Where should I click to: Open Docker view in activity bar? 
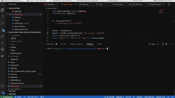point(2,56)
